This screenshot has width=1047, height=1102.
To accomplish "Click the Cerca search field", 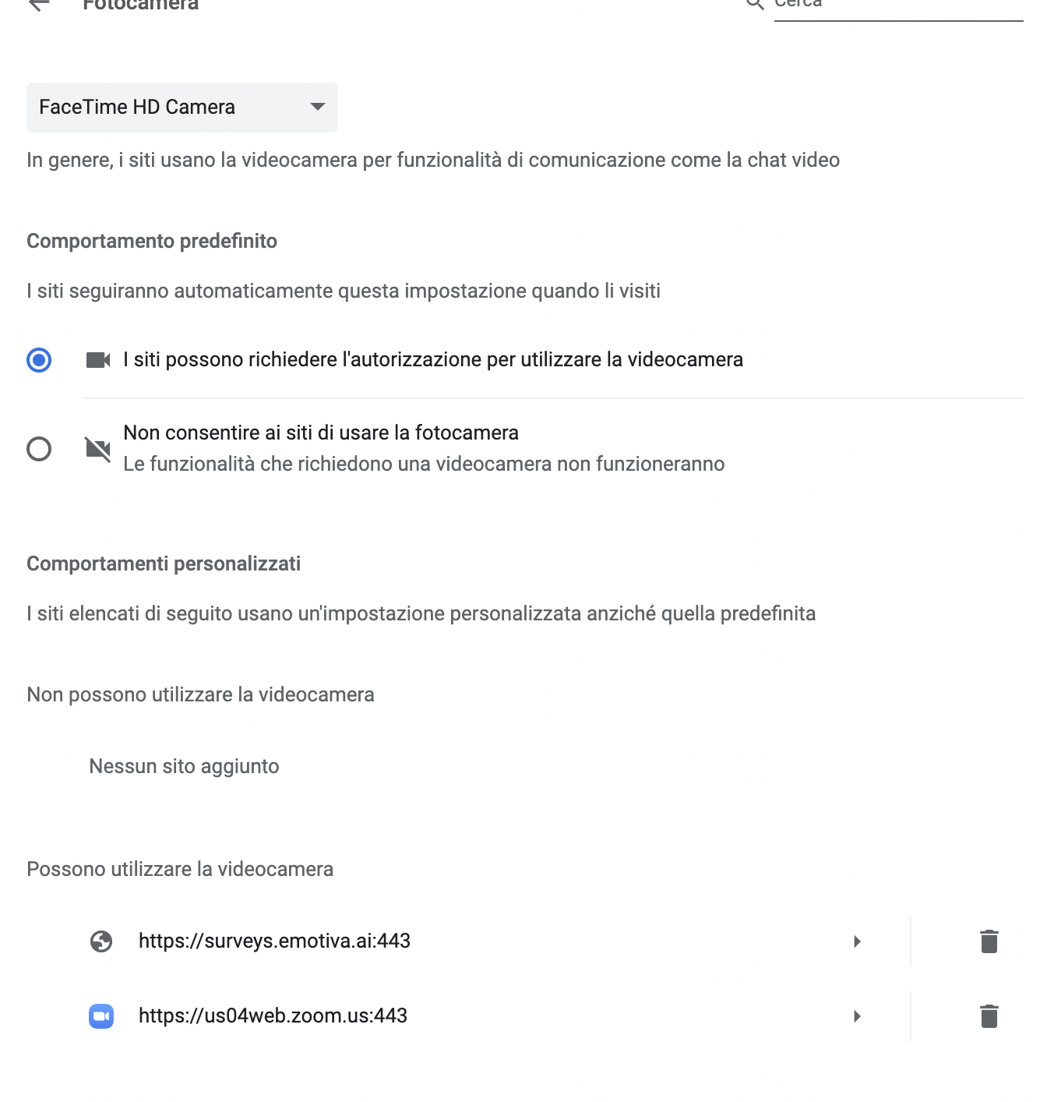I will coord(897,6).
